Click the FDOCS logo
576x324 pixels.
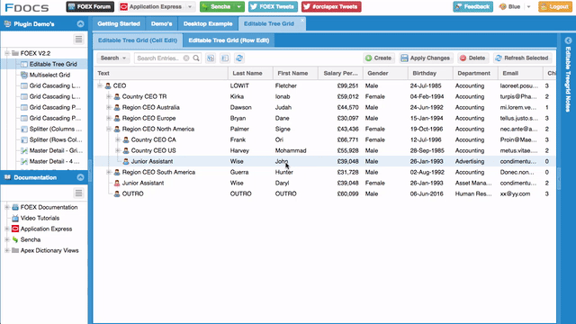pyautogui.click(x=27, y=7)
